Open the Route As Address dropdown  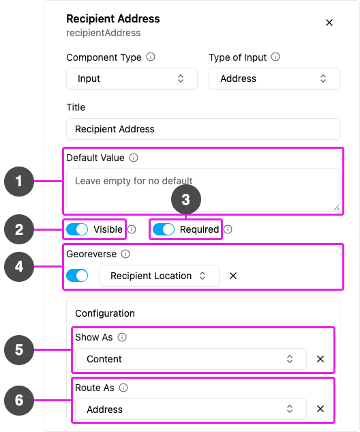pyautogui.click(x=191, y=409)
